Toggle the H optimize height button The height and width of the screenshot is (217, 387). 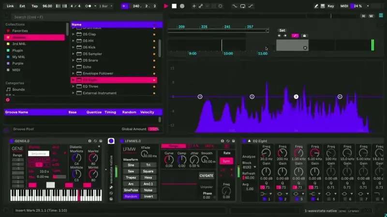point(363,16)
